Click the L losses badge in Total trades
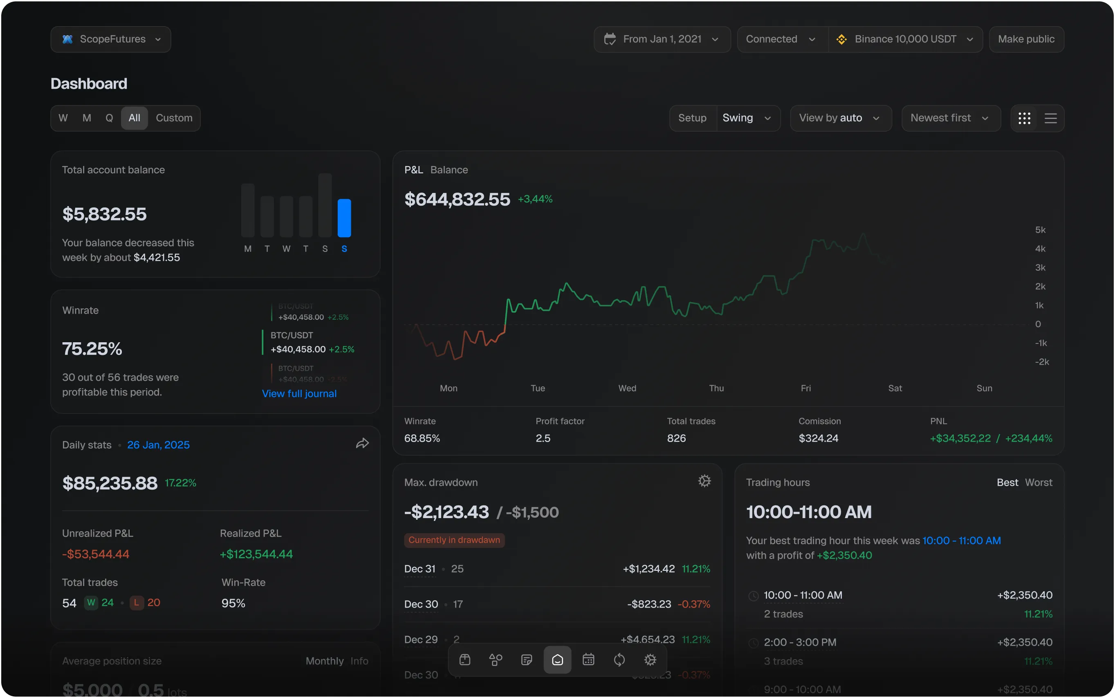 (x=137, y=602)
